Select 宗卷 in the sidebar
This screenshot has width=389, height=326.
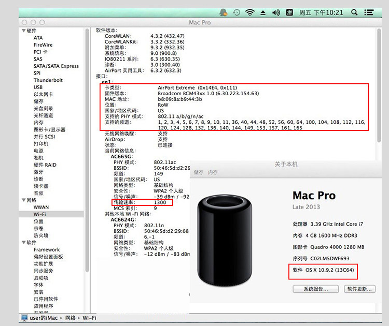coord(38,228)
